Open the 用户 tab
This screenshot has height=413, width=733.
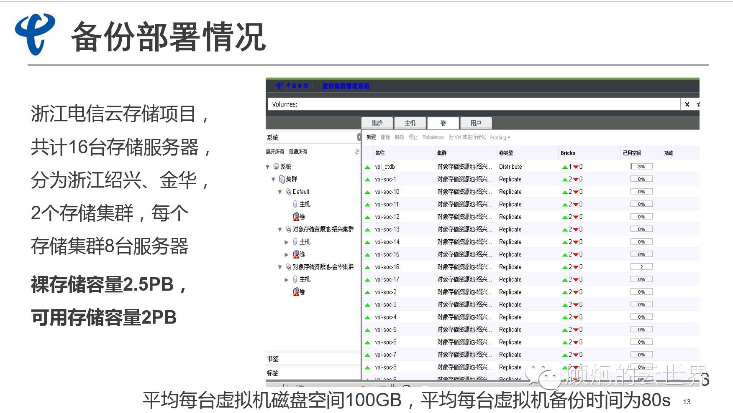(476, 123)
